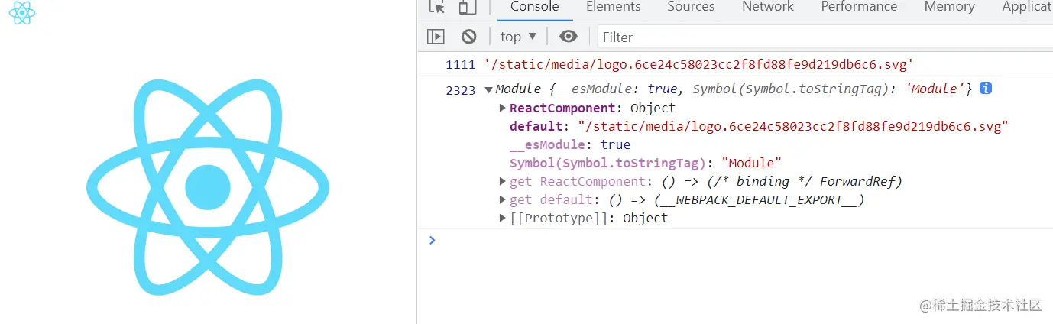Switch to the Console tab
This screenshot has height=324, width=1053.
[x=535, y=7]
